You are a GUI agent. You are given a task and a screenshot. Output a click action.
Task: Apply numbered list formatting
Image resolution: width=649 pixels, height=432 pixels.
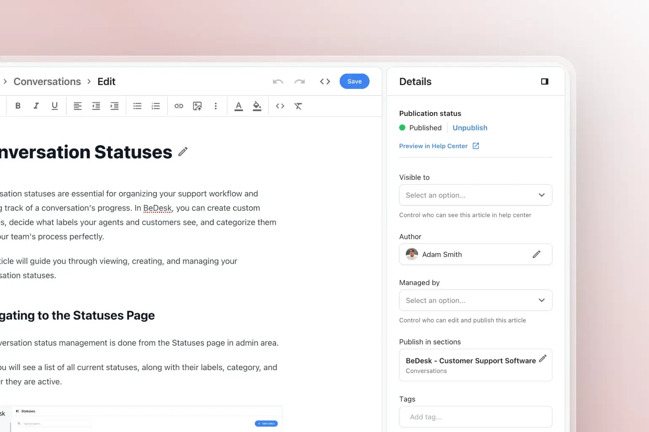click(156, 106)
